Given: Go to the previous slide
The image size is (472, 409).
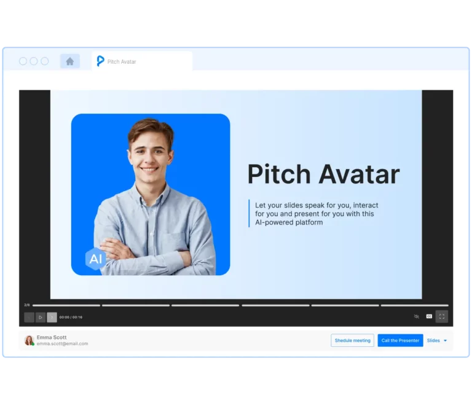Looking at the screenshot, I should [x=29, y=317].
